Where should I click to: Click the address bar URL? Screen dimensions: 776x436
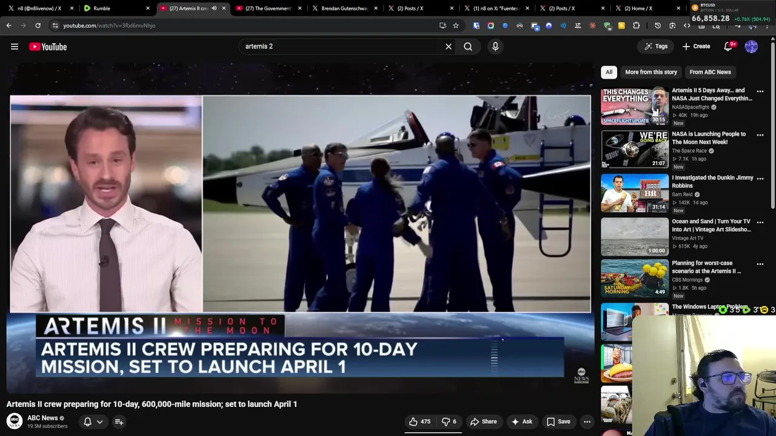[109, 25]
